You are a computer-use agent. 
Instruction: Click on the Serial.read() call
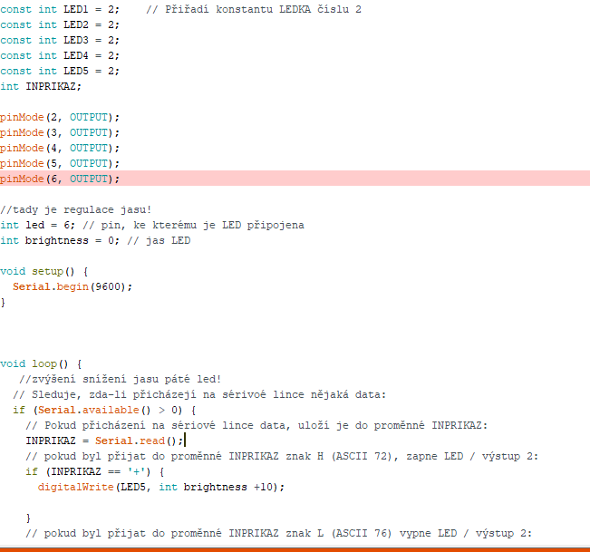pos(136,441)
